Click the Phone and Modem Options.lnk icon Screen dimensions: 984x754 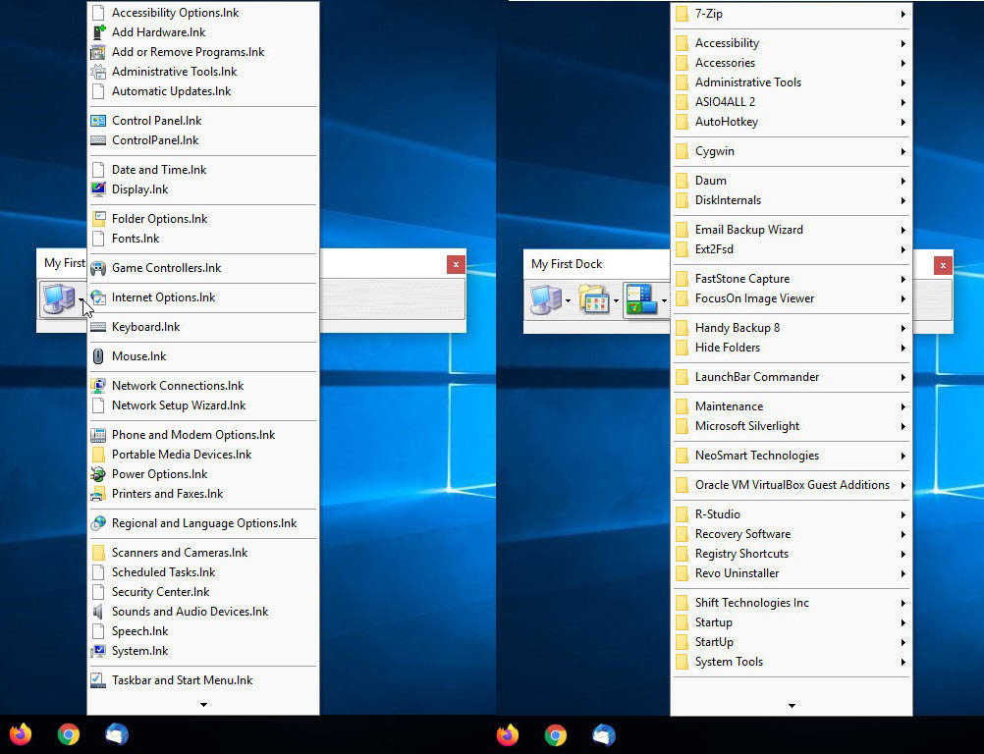coord(98,435)
